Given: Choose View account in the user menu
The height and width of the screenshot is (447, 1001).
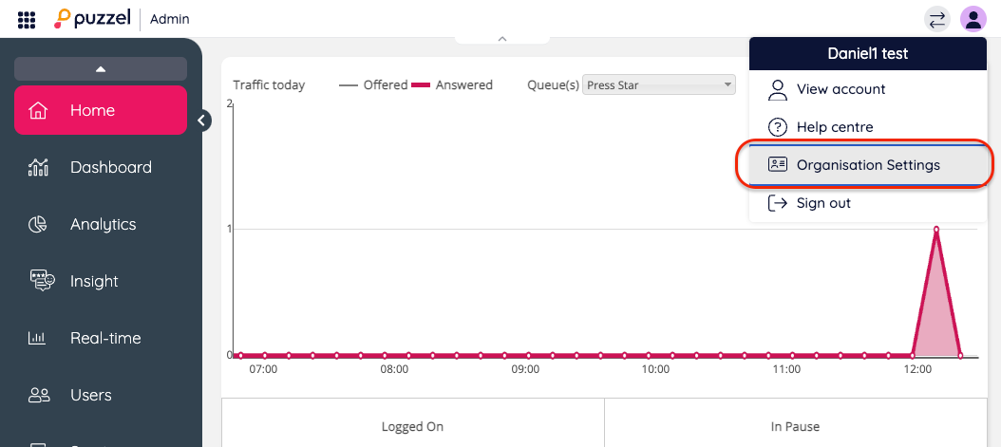Looking at the screenshot, I should click(x=840, y=89).
